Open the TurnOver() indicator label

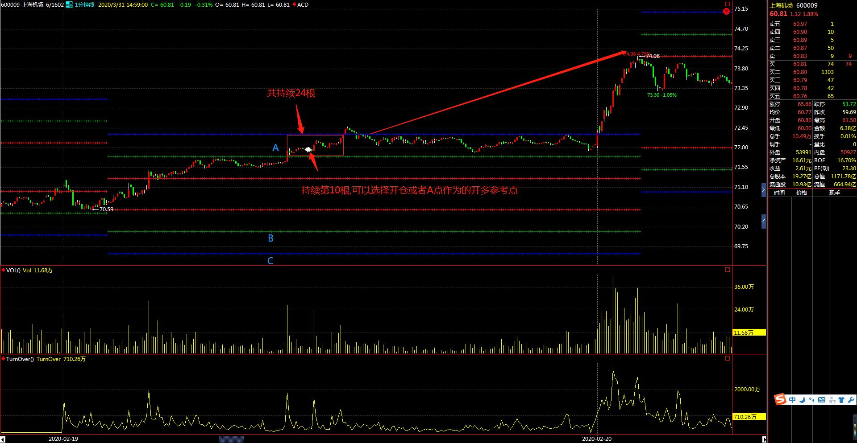pyautogui.click(x=20, y=359)
